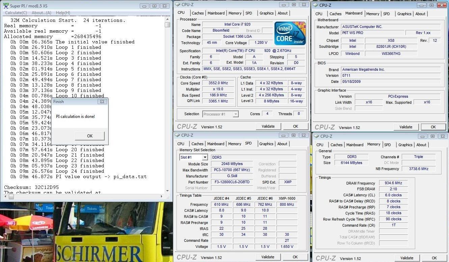Screen dimensions: 449x262
Task: Click OK in the Memory window
Action: point(434,258)
